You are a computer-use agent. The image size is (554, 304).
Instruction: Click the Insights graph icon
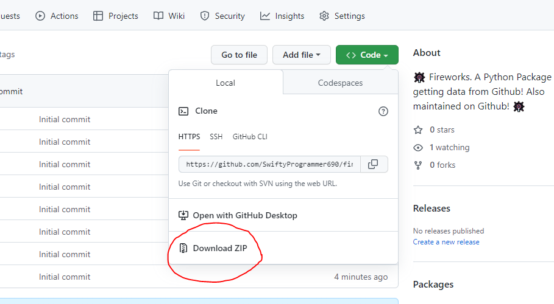pyautogui.click(x=265, y=16)
